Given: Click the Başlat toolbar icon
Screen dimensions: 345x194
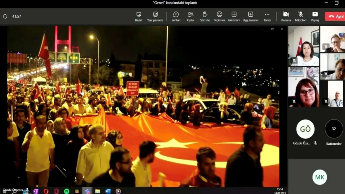Looking at the screenshot, I should pyautogui.click(x=139, y=16).
